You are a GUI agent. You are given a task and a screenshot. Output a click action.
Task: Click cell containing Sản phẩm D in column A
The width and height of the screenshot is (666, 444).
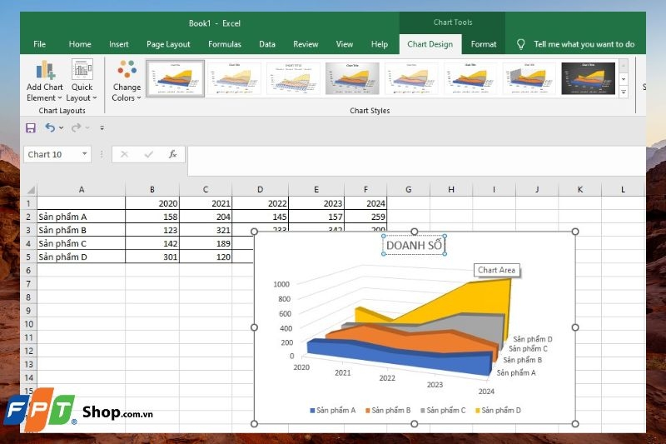click(81, 257)
